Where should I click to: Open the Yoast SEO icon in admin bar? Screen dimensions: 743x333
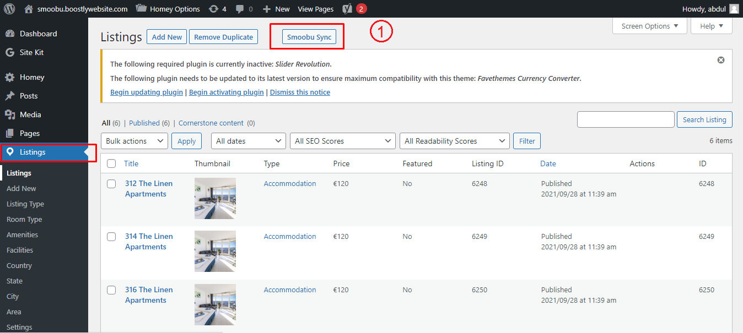[x=347, y=9]
